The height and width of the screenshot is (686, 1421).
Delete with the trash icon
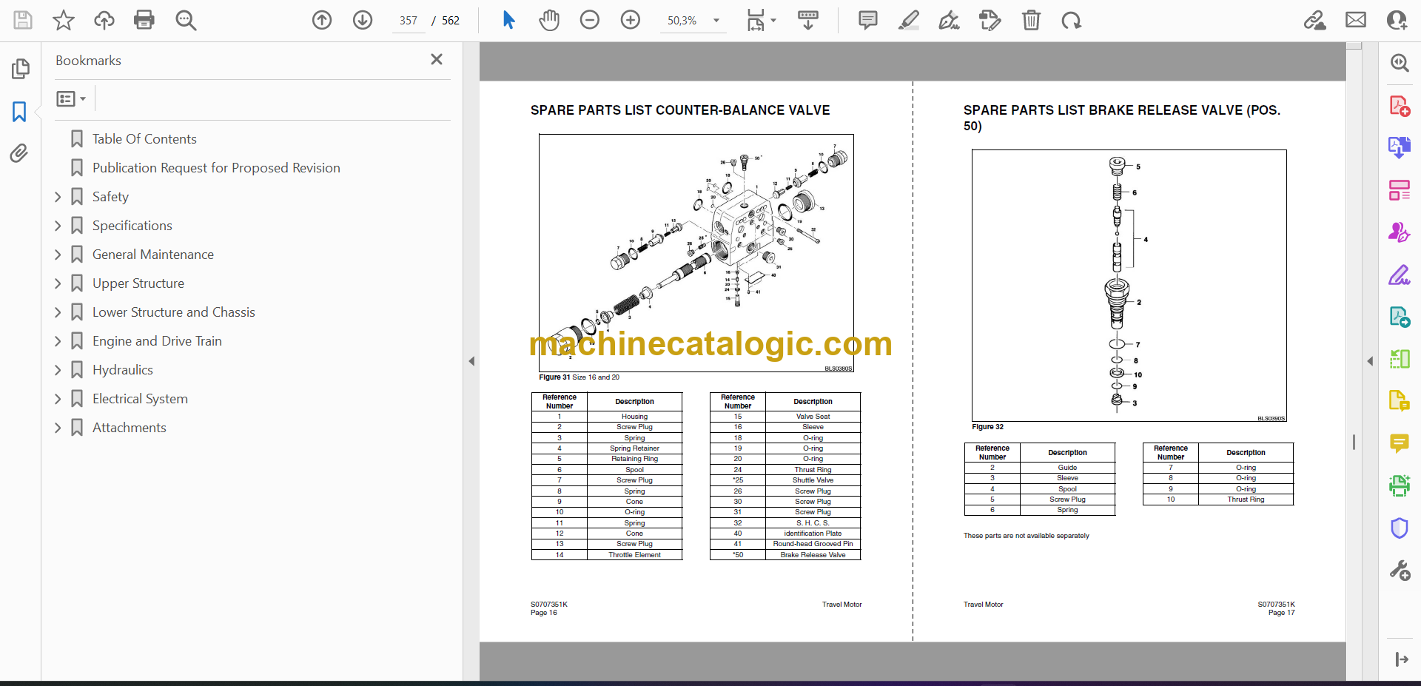pos(1031,20)
